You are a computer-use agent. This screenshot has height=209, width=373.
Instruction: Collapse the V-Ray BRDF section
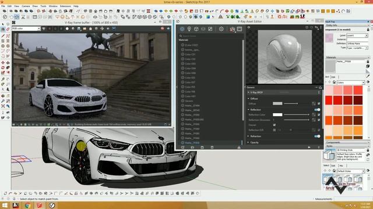(248, 92)
